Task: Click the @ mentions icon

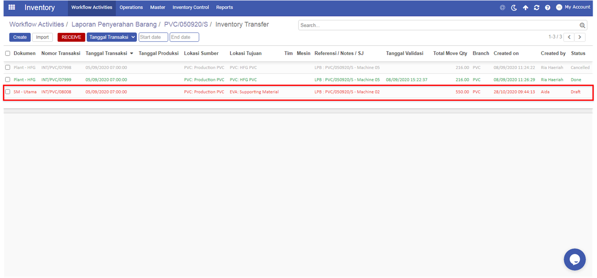Action: point(502,7)
